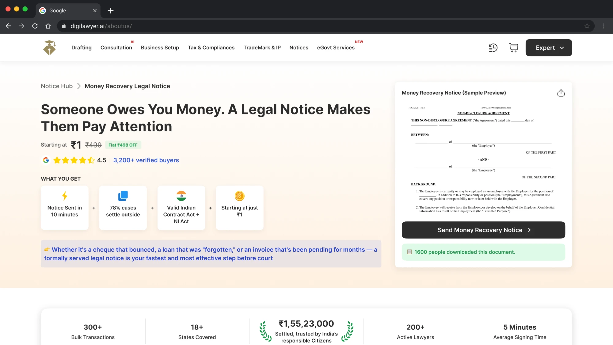Click the Flat ₹498 OFF badge
This screenshot has height=345, width=613.
point(123,145)
